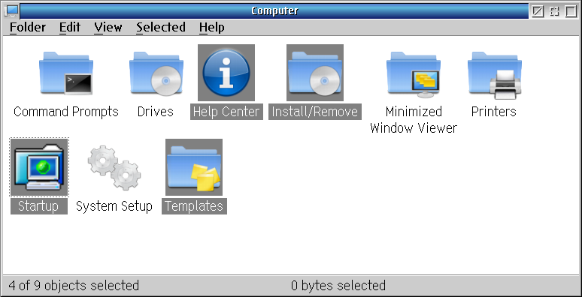Click the "4 of 9 objects selected" status text

74,286
